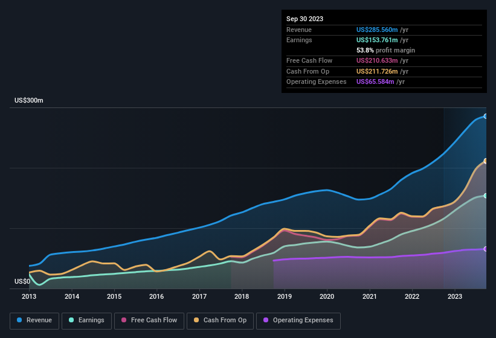The width and height of the screenshot is (496, 338).
Task: Click the Sep 30 2023 tooltip header
Action: [x=304, y=19]
